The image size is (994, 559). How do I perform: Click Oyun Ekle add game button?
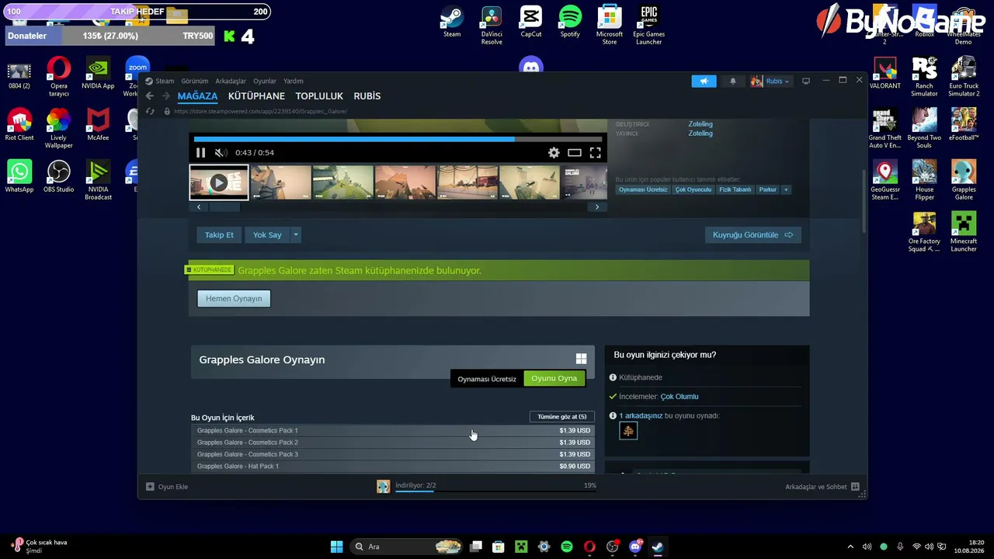click(168, 487)
